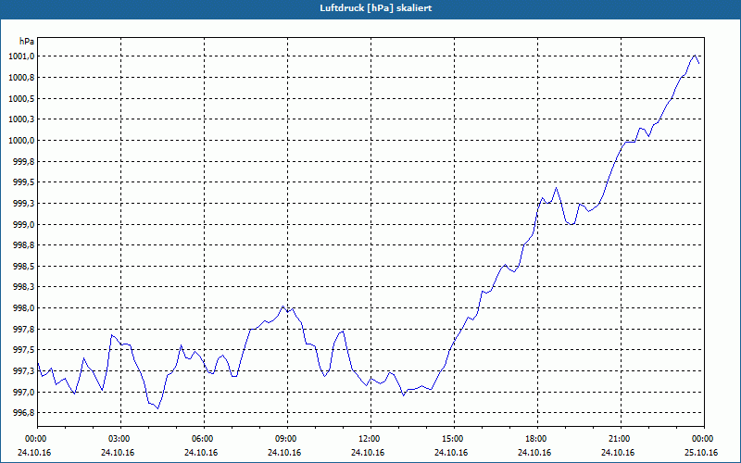Select the 1000,8 y-axis value
Viewport: 741px width, 463px height.
pyautogui.click(x=21, y=78)
